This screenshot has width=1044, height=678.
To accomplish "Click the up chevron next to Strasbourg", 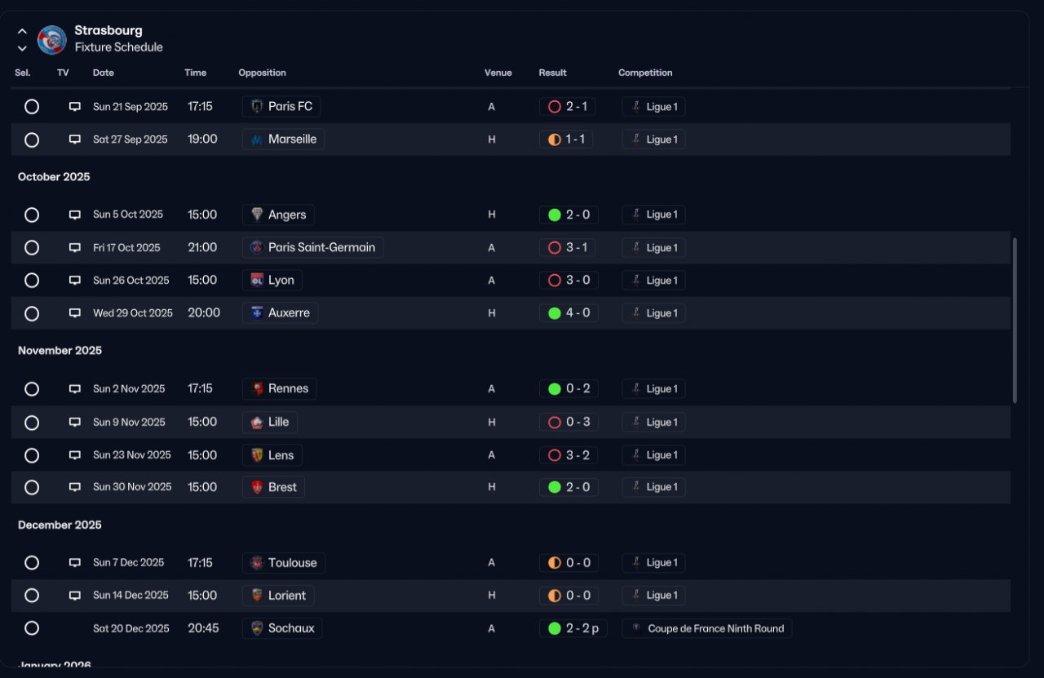I will [22, 31].
